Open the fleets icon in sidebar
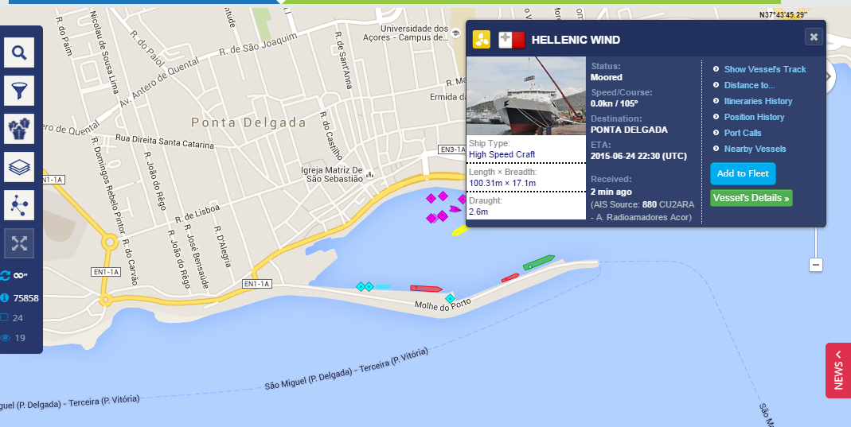The height and width of the screenshot is (427, 851). point(19,129)
